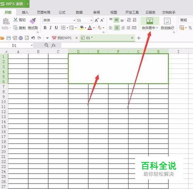193x189 pixels.
Task: Open the 公式 ribbon tab
Action: click(x=62, y=12)
